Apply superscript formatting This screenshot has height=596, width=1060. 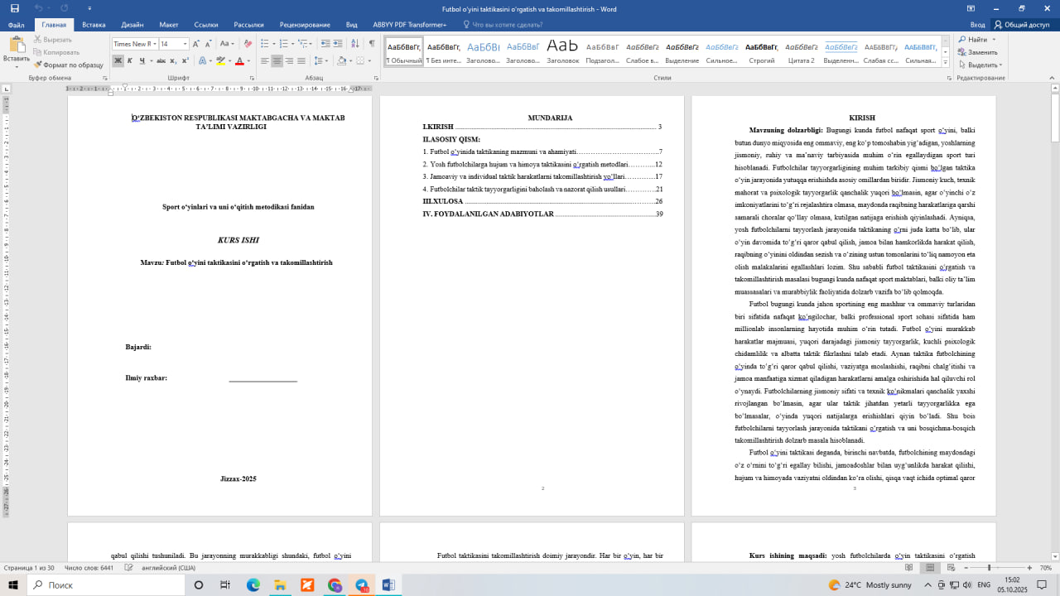click(184, 60)
